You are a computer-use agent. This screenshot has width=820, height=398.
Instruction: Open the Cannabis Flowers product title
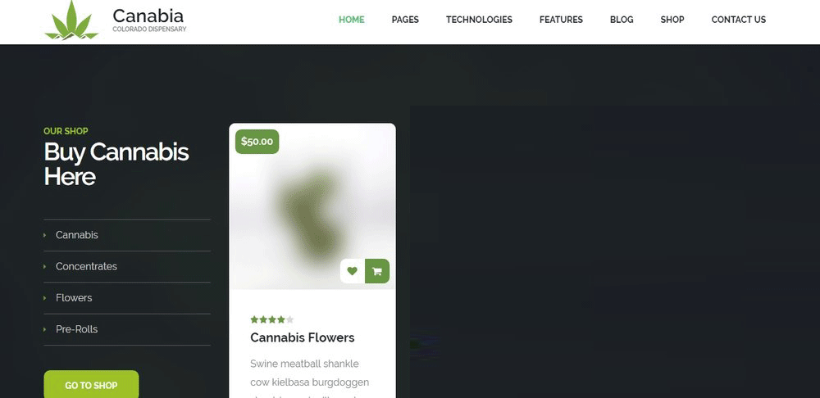click(x=303, y=337)
